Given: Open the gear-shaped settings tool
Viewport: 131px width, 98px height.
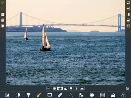Looking at the screenshot, I should [x=92, y=95].
